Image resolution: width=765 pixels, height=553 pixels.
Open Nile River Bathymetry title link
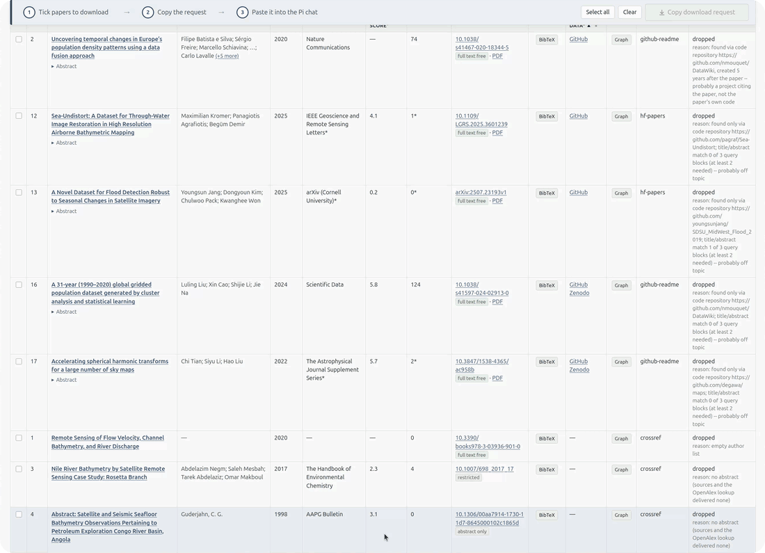click(108, 473)
